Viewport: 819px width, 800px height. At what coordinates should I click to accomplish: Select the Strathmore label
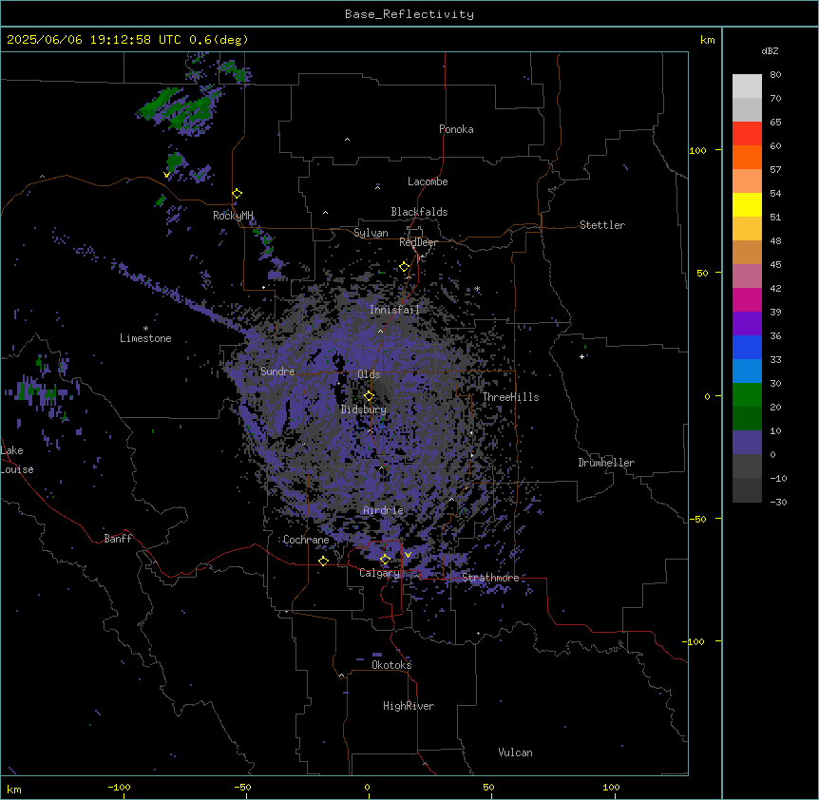point(490,578)
